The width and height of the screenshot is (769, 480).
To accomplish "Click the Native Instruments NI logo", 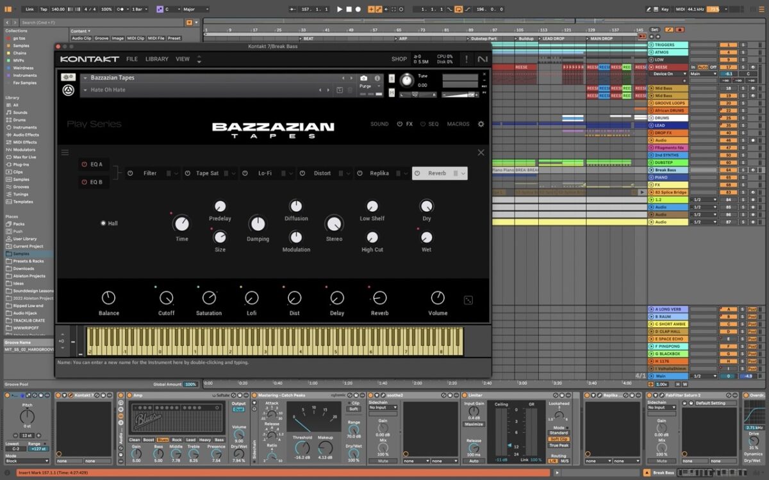I will [x=482, y=59].
